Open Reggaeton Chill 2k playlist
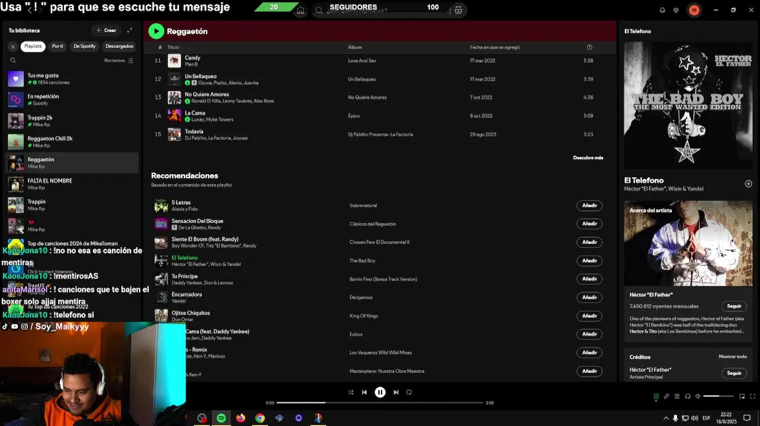This screenshot has height=426, width=760. (x=72, y=141)
